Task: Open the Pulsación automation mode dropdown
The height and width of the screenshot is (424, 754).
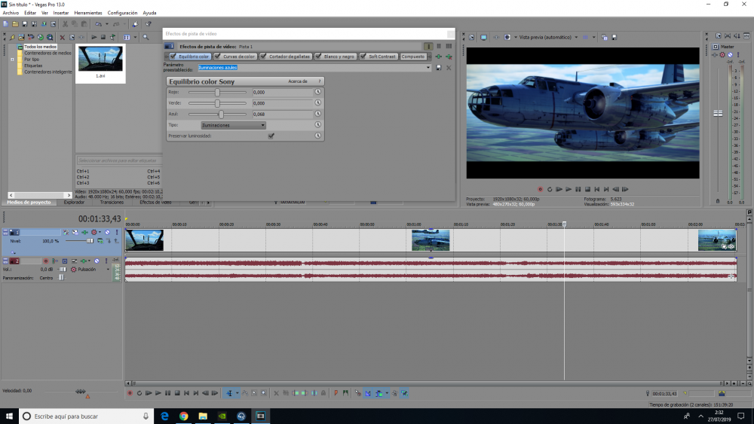Action: [x=108, y=270]
